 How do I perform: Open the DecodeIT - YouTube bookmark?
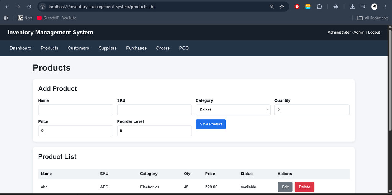57,18
